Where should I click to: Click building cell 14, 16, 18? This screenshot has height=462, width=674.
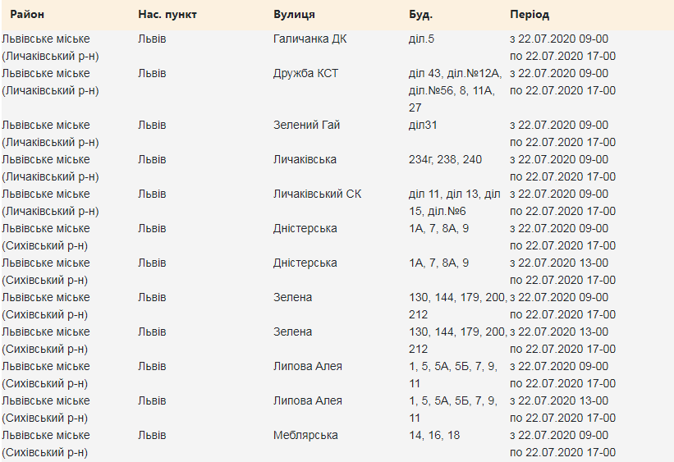coord(434,435)
